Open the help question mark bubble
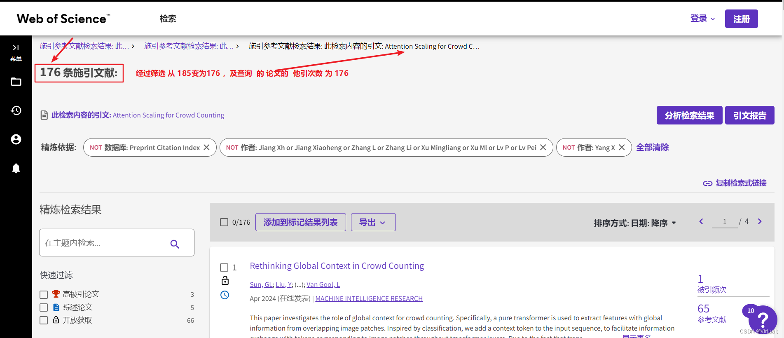This screenshot has height=338, width=784. click(763, 319)
